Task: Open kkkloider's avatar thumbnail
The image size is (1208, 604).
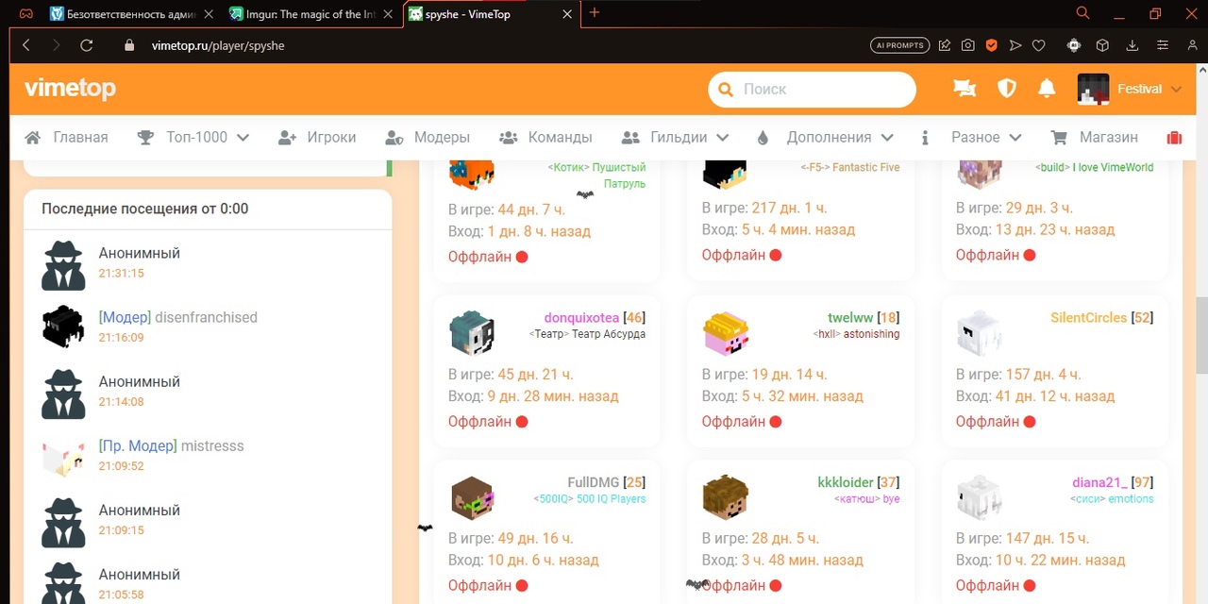Action: [725, 497]
